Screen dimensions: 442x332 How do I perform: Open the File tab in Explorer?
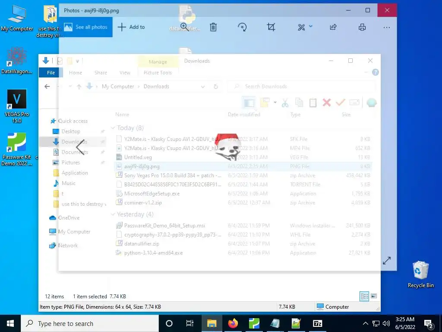coord(51,73)
